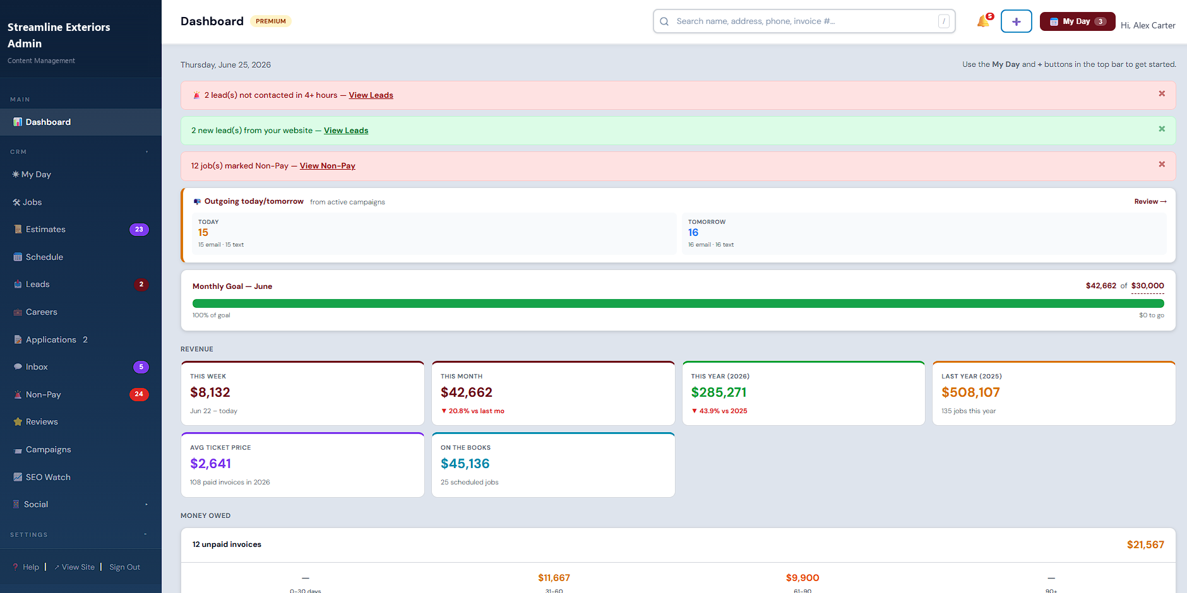Click the $9,900 61-90 days amount
The height and width of the screenshot is (593, 1187).
(x=802, y=578)
